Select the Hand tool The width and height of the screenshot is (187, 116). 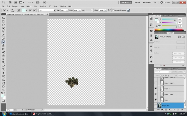coord(3,87)
